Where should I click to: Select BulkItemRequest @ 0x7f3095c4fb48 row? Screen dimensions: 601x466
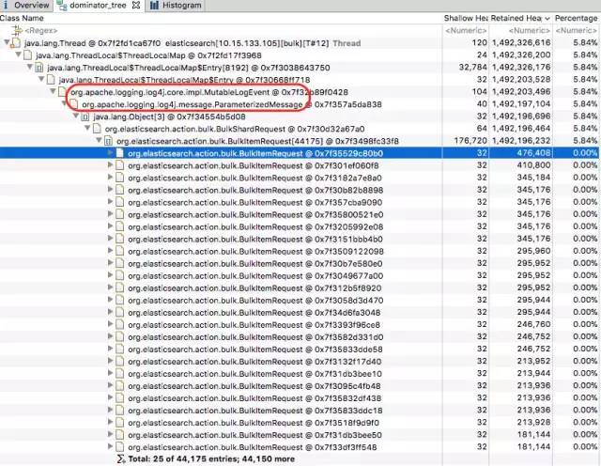coord(300,386)
